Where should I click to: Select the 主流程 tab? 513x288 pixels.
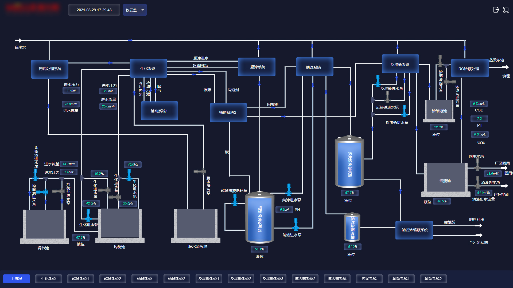click(x=16, y=279)
